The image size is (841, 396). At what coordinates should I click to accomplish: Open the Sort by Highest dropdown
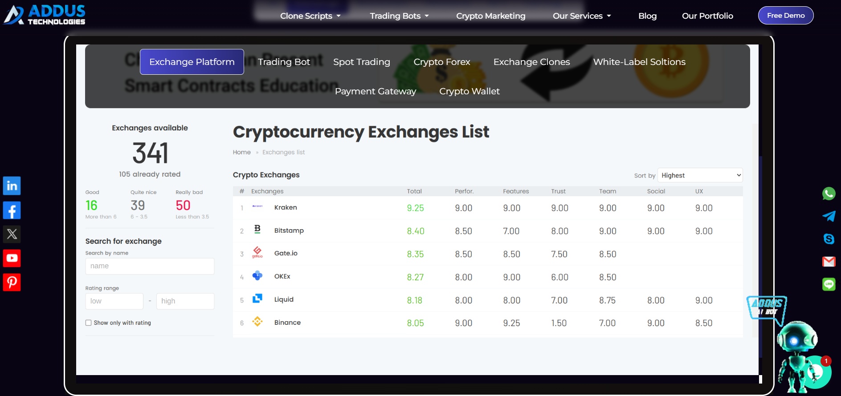point(700,175)
